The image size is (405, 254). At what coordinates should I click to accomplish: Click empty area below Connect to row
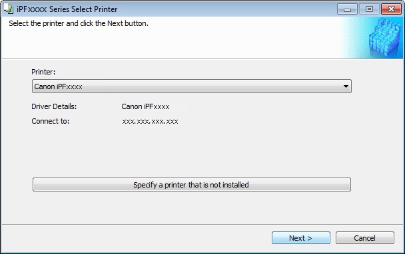191,151
